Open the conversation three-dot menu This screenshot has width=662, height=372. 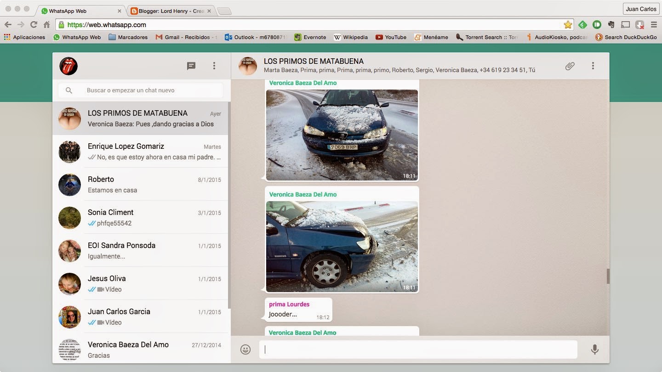(593, 66)
